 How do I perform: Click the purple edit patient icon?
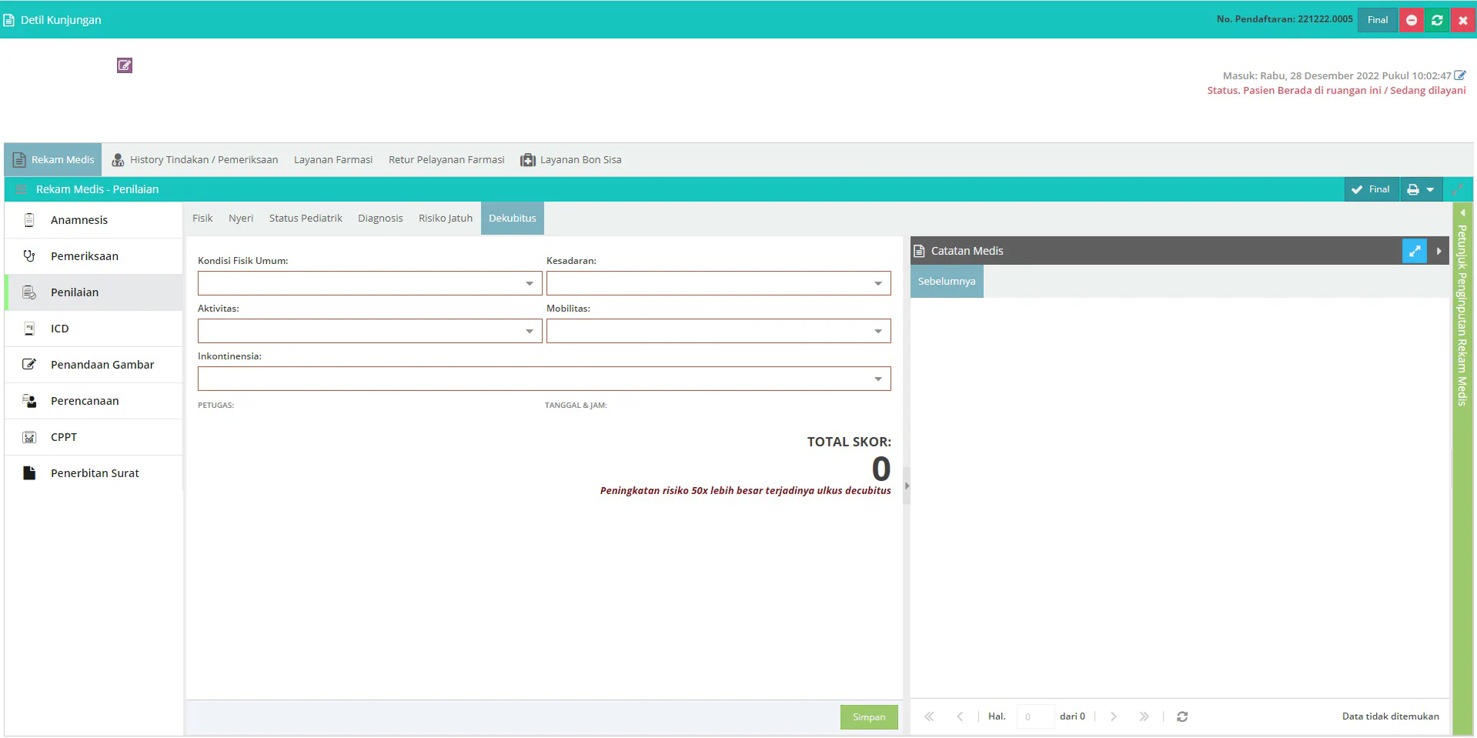[125, 65]
